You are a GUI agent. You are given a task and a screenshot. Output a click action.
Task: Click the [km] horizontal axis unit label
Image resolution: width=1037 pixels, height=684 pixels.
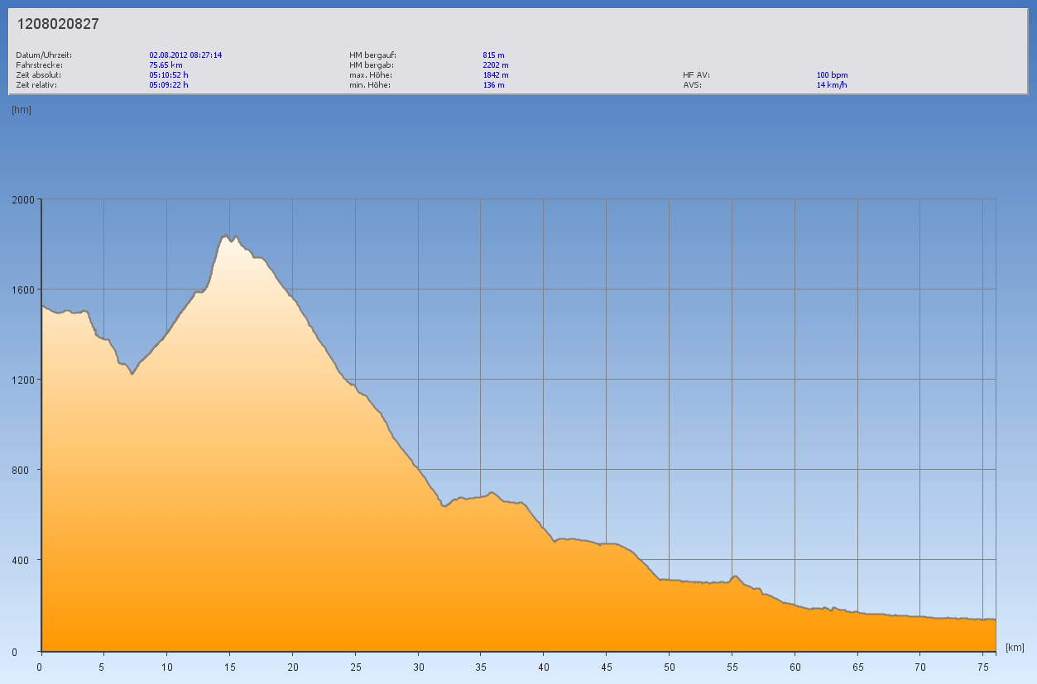(x=1015, y=647)
